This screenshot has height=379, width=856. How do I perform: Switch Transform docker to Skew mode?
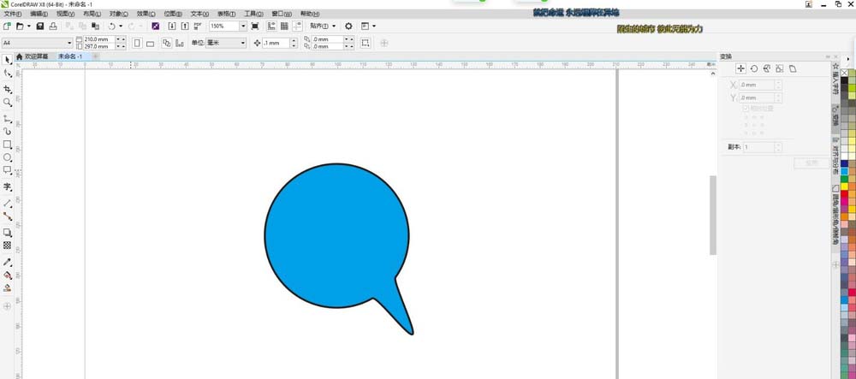(x=793, y=68)
